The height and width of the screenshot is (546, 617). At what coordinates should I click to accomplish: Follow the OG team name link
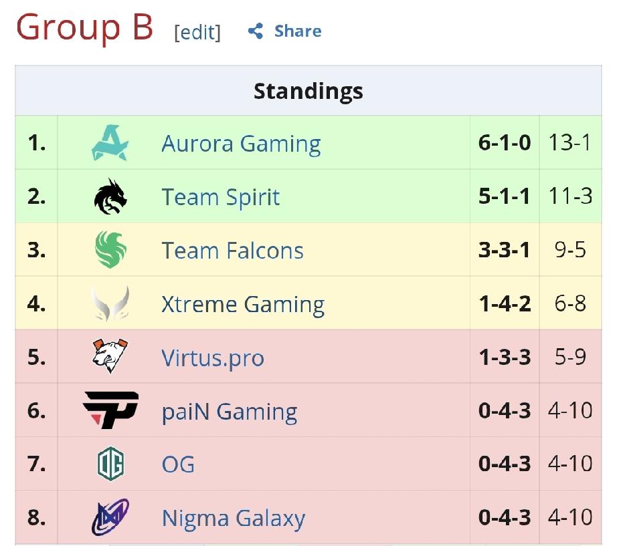coord(178,464)
